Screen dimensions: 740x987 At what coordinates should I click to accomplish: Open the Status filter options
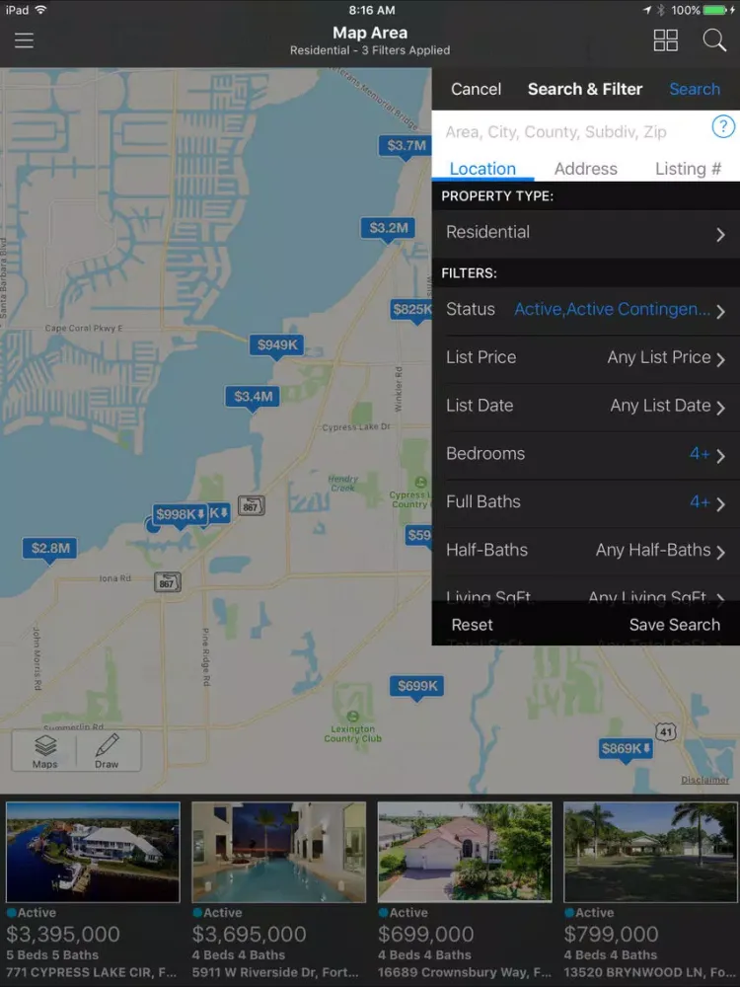click(585, 310)
